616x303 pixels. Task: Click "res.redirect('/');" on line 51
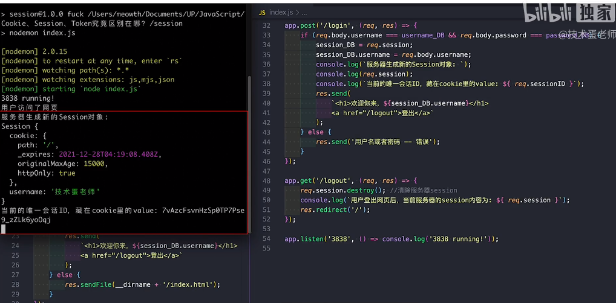pyautogui.click(x=335, y=209)
